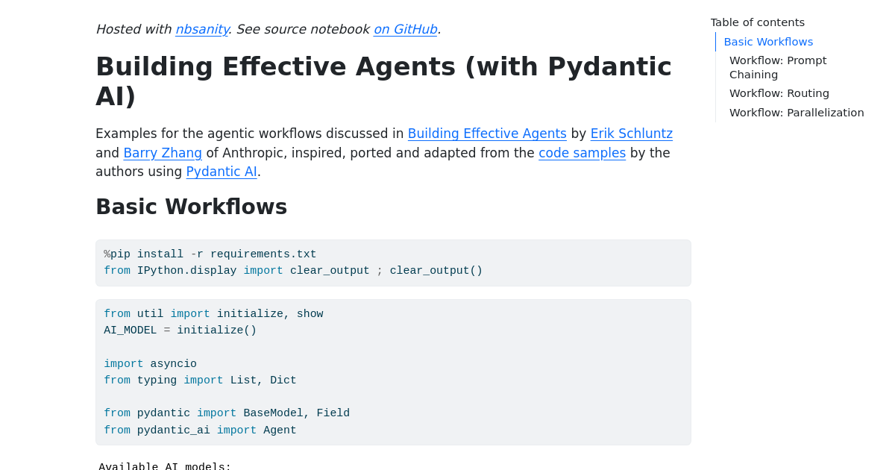Open the Anthropic code samples link
This screenshot has height=470, width=895.
pyautogui.click(x=582, y=153)
